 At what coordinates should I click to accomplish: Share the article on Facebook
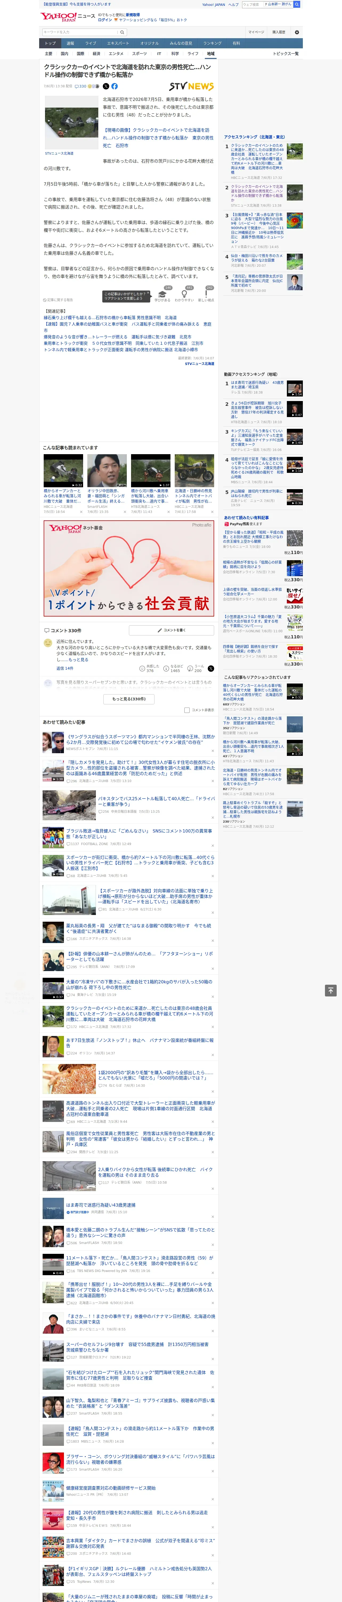click(114, 87)
